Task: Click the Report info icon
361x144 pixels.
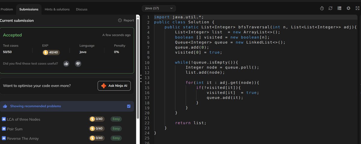Action: (120, 20)
